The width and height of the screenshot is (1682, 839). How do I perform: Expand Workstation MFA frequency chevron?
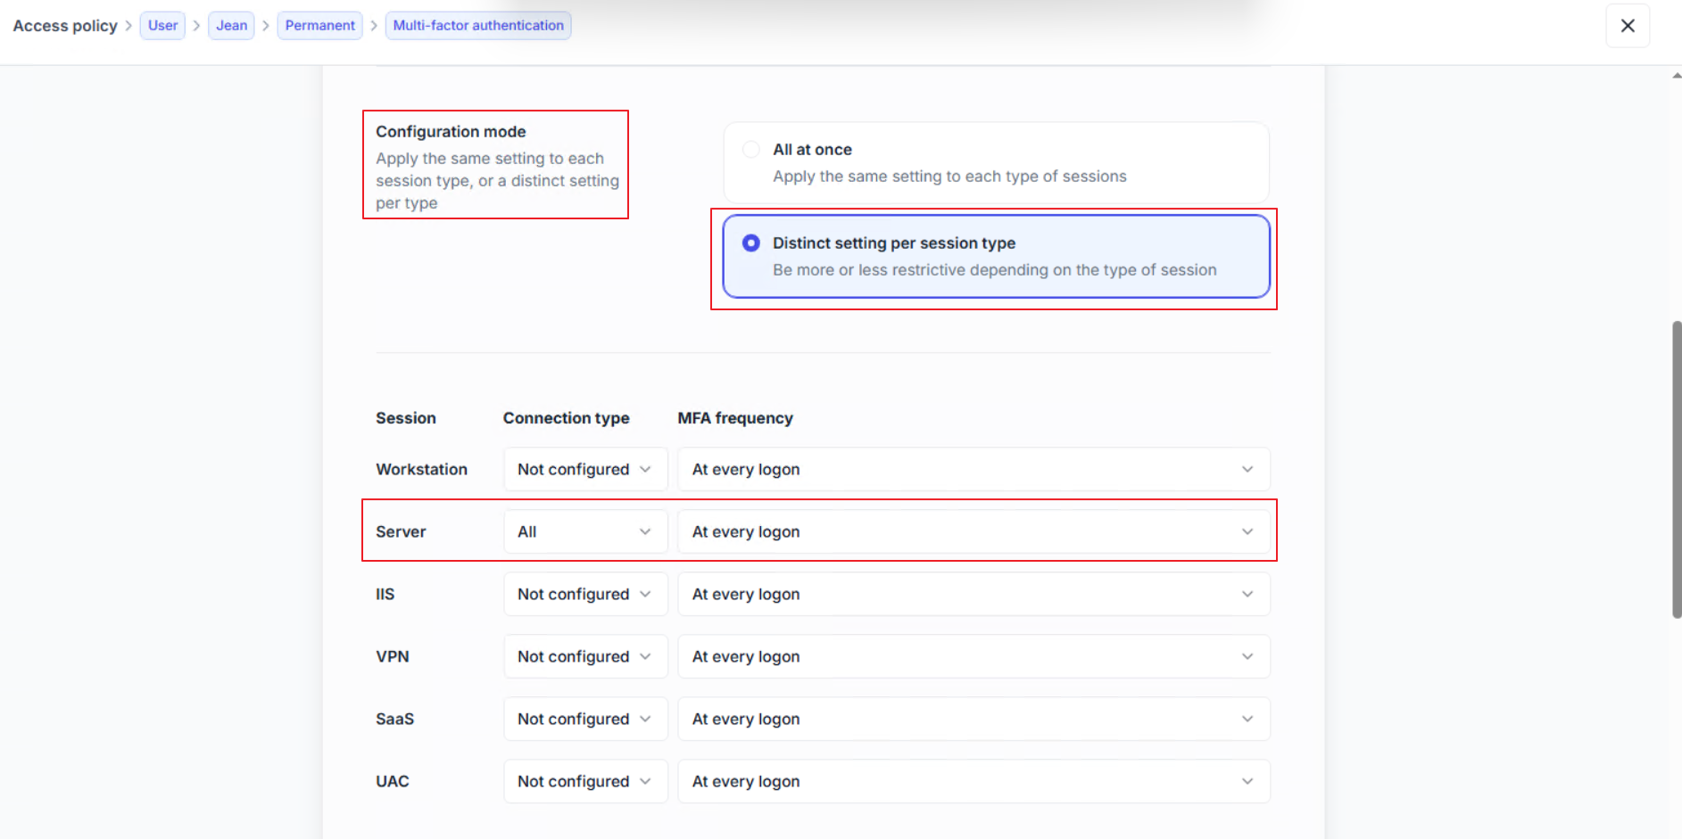tap(1247, 470)
